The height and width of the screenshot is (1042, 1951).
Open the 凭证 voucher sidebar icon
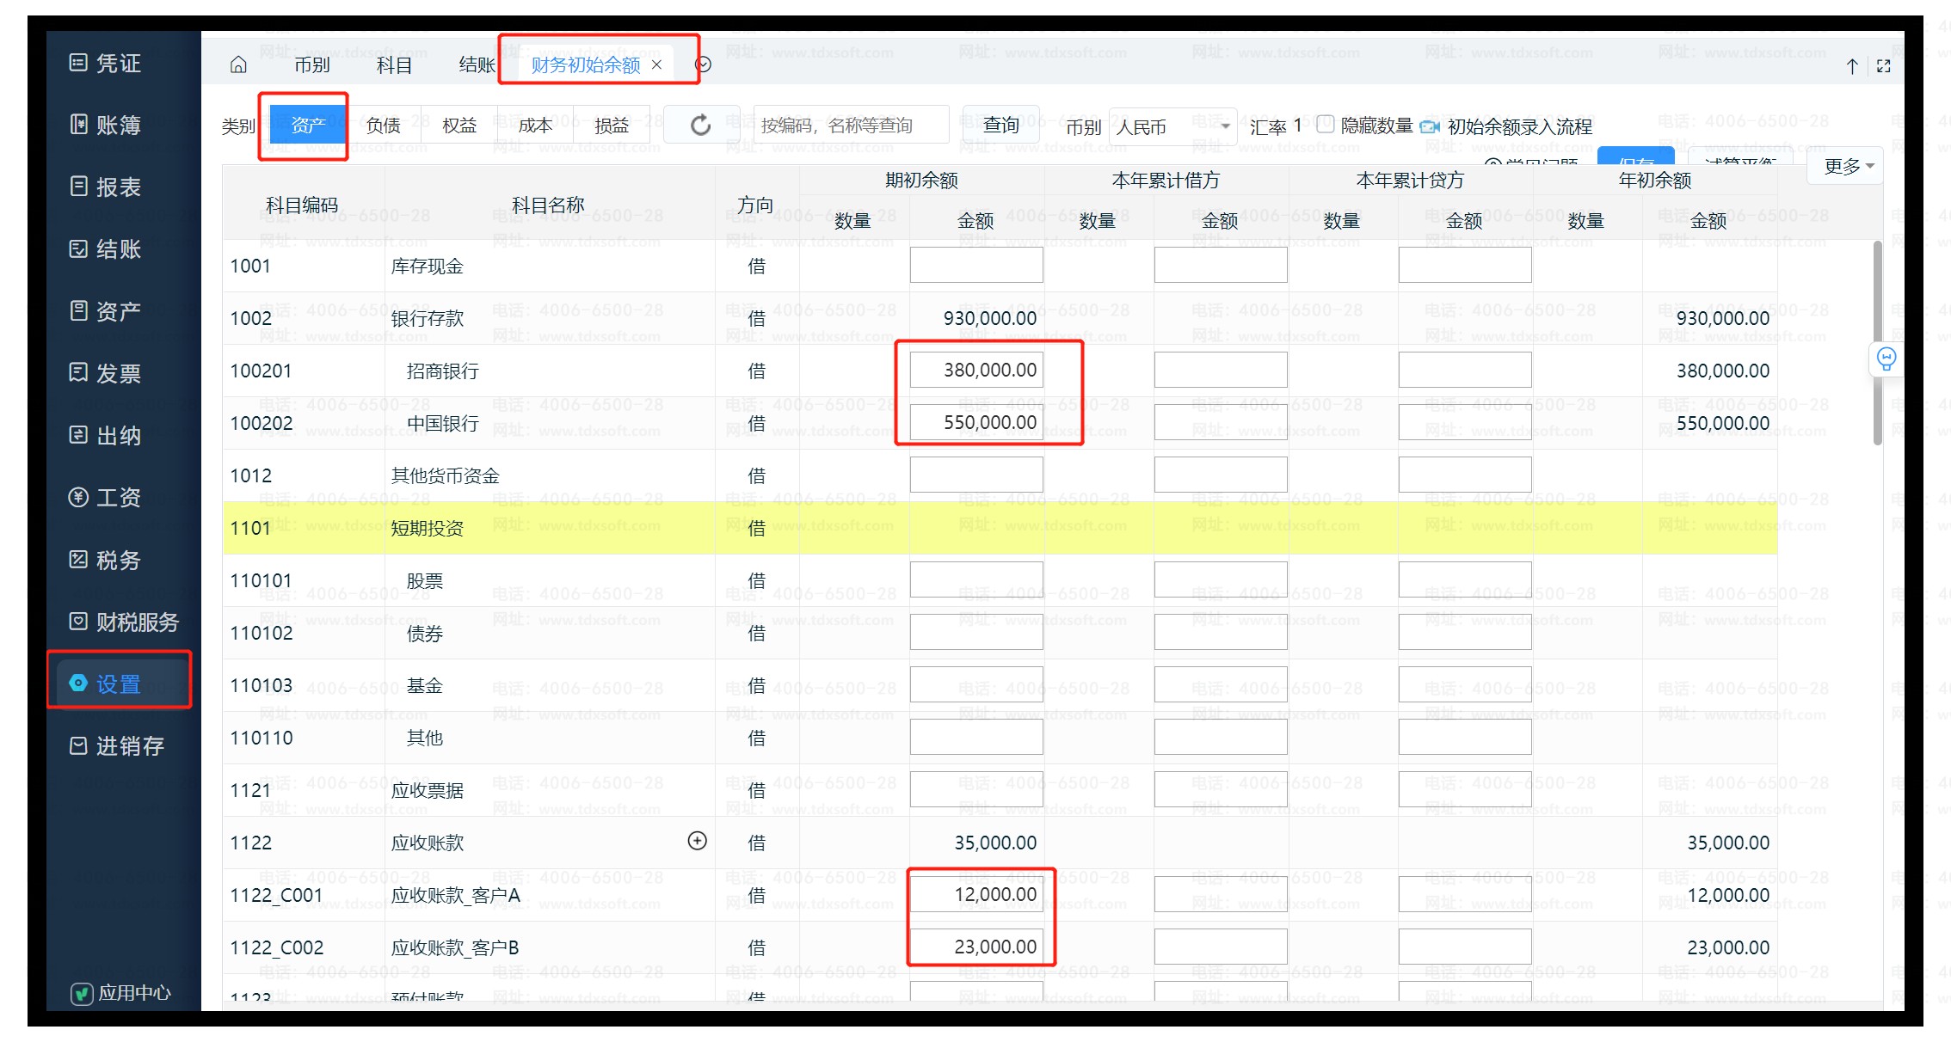click(x=78, y=63)
